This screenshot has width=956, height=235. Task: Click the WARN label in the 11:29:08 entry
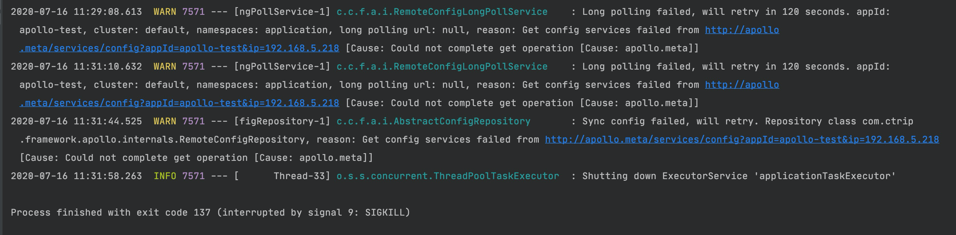165,12
